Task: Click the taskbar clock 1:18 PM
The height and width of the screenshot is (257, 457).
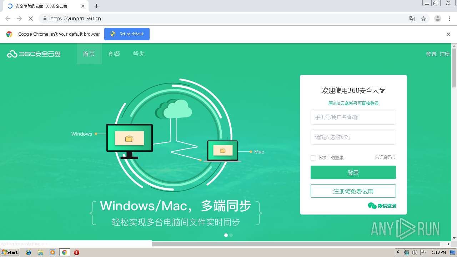Action: (x=439, y=252)
